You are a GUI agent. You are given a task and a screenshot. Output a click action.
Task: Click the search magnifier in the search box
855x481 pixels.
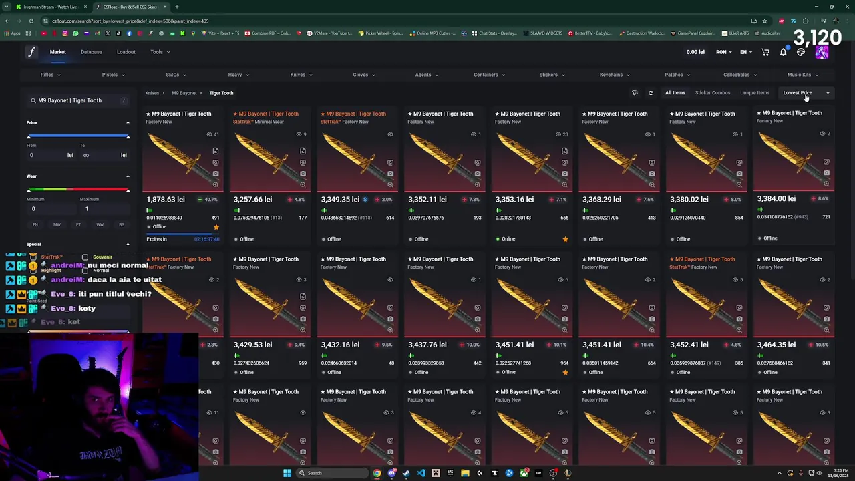pyautogui.click(x=33, y=100)
